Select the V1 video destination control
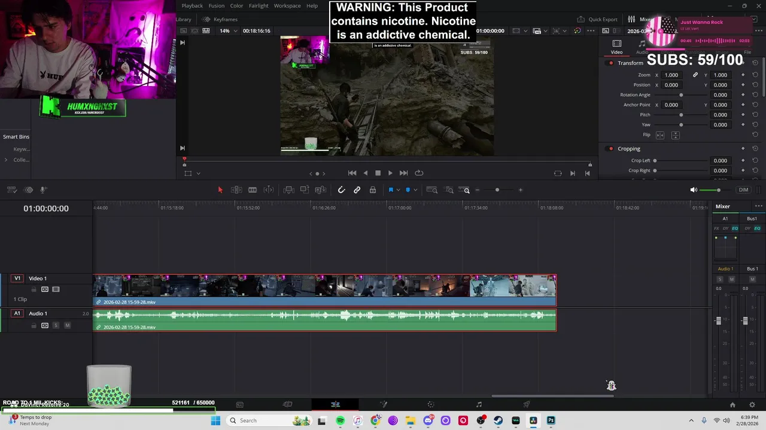766x430 pixels. [x=17, y=278]
